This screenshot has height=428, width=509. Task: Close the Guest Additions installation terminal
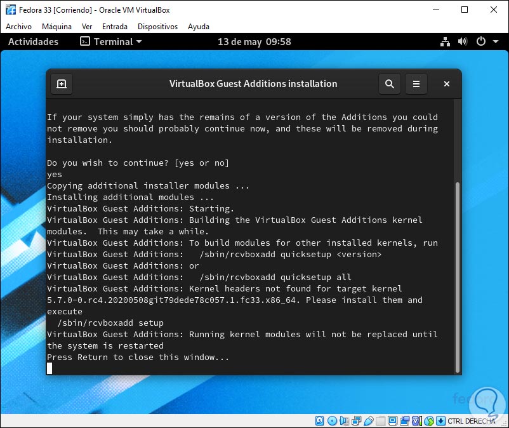click(x=447, y=84)
